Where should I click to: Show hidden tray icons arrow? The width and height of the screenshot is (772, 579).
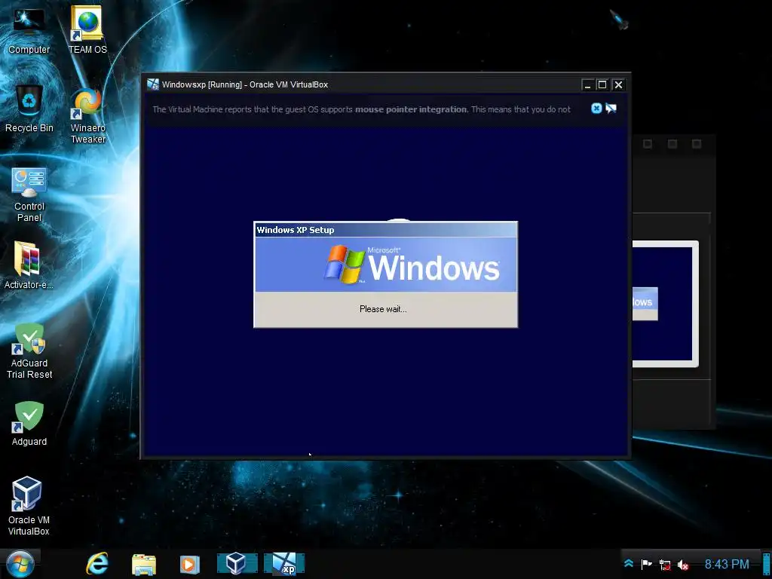(x=629, y=564)
